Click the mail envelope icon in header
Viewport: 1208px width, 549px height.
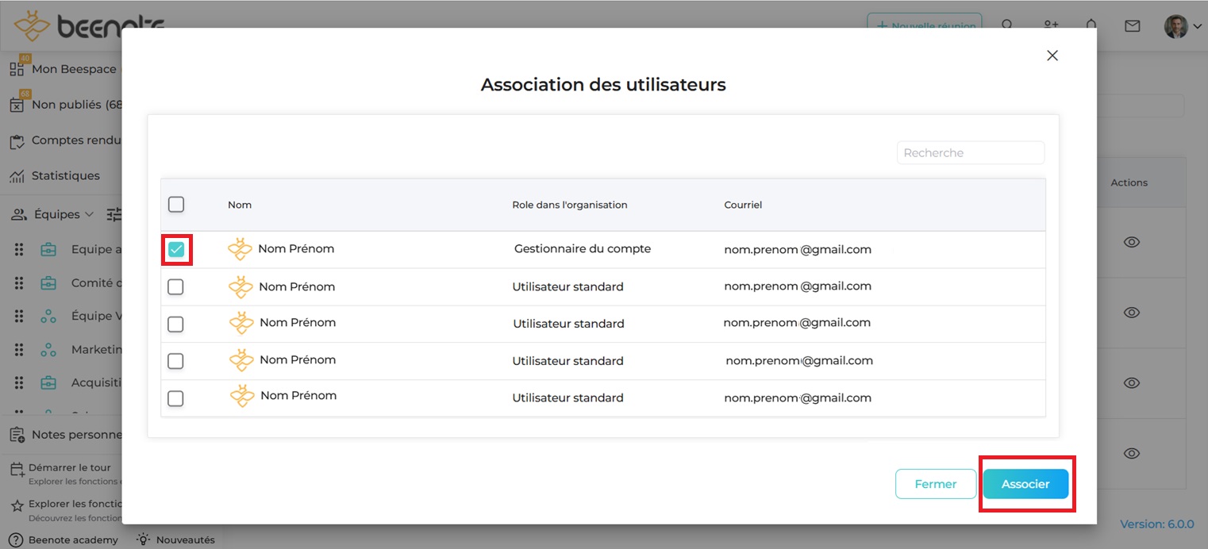pos(1132,26)
